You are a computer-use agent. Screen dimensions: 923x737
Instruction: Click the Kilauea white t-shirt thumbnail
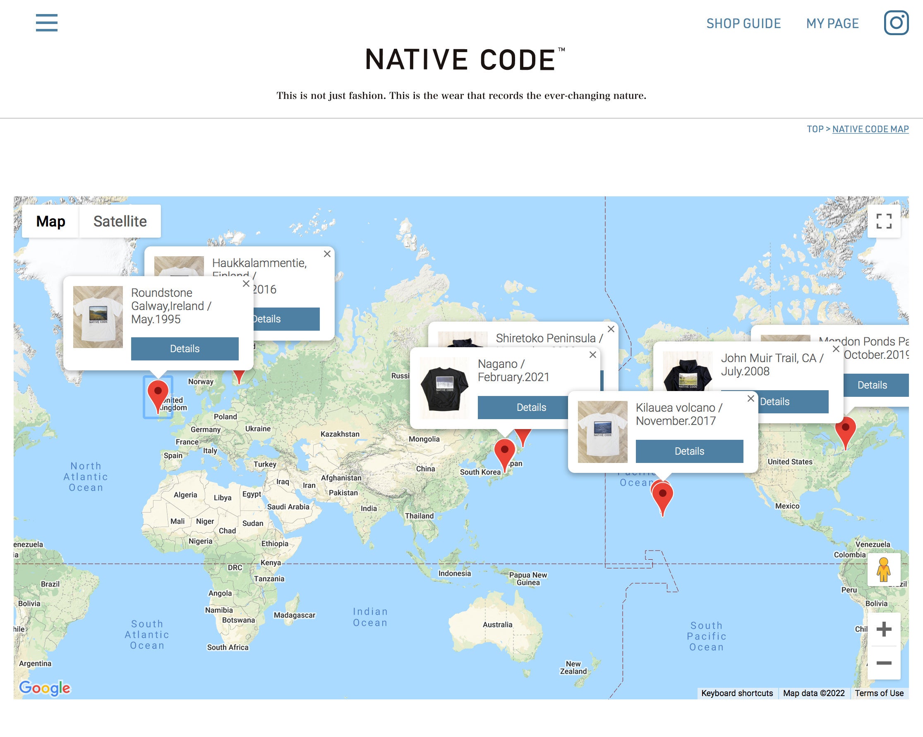point(602,432)
